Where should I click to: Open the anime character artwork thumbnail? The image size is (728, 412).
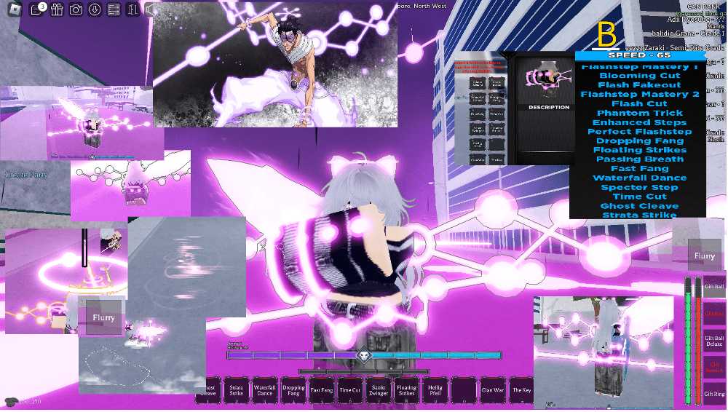pyautogui.click(x=275, y=65)
